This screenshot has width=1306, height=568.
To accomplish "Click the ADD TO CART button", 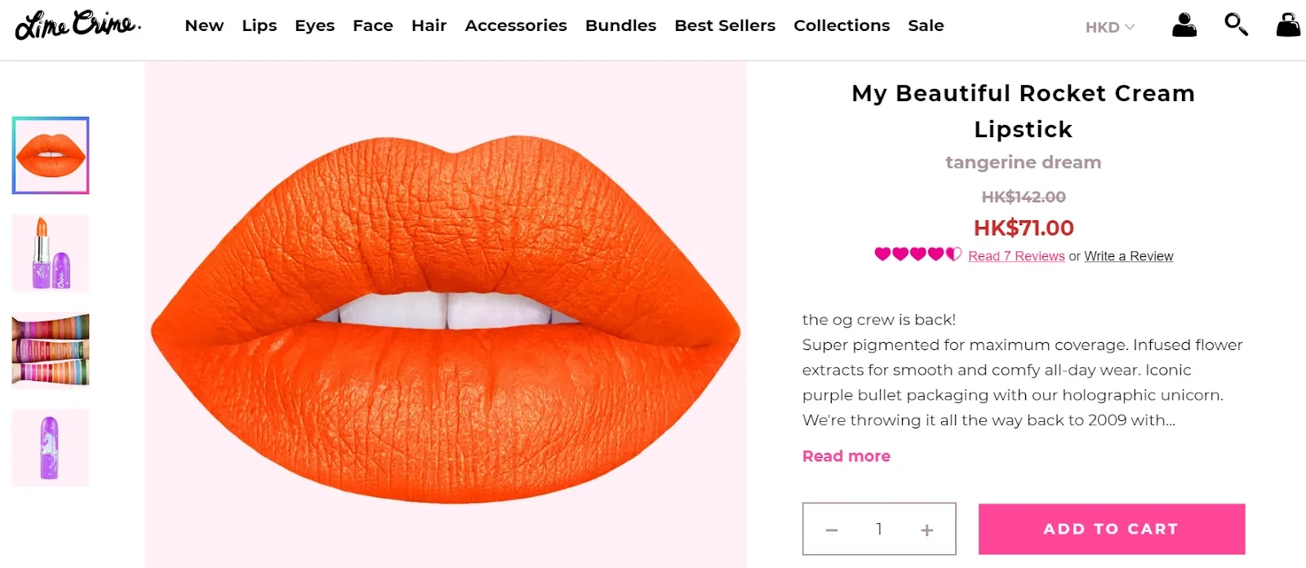I will 1111,529.
